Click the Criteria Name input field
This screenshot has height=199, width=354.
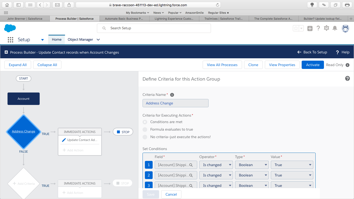click(175, 103)
